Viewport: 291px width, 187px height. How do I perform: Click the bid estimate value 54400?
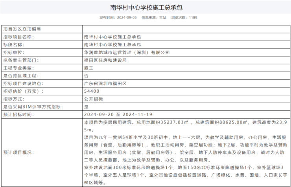[x=92, y=91]
